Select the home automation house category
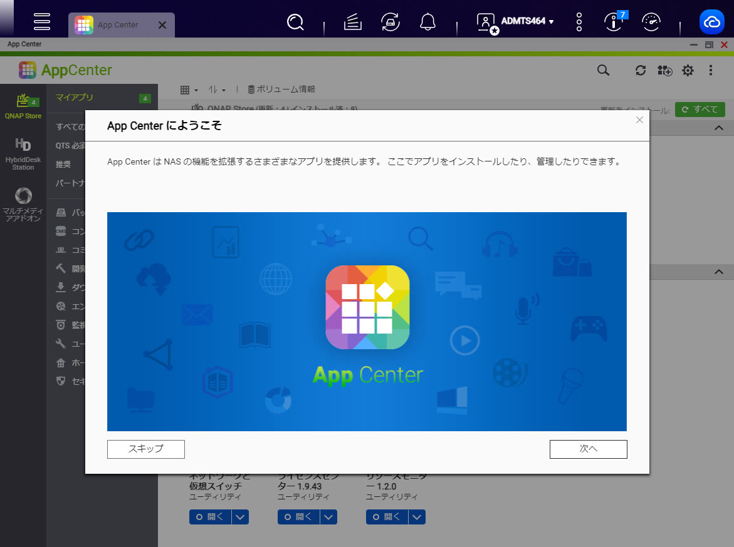The height and width of the screenshot is (547, 734). pos(61,363)
